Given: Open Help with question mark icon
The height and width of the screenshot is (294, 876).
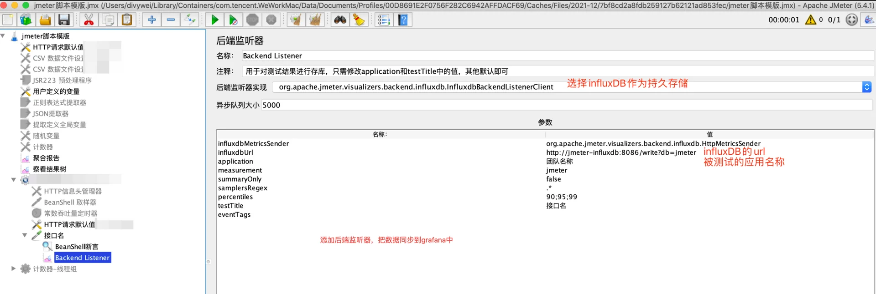Looking at the screenshot, I should pos(403,20).
